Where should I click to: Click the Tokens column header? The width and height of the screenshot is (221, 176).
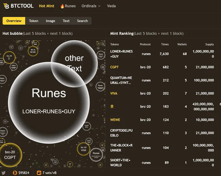coord(114,44)
